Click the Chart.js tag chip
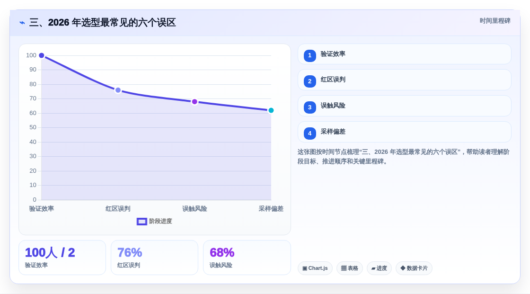 click(x=315, y=268)
